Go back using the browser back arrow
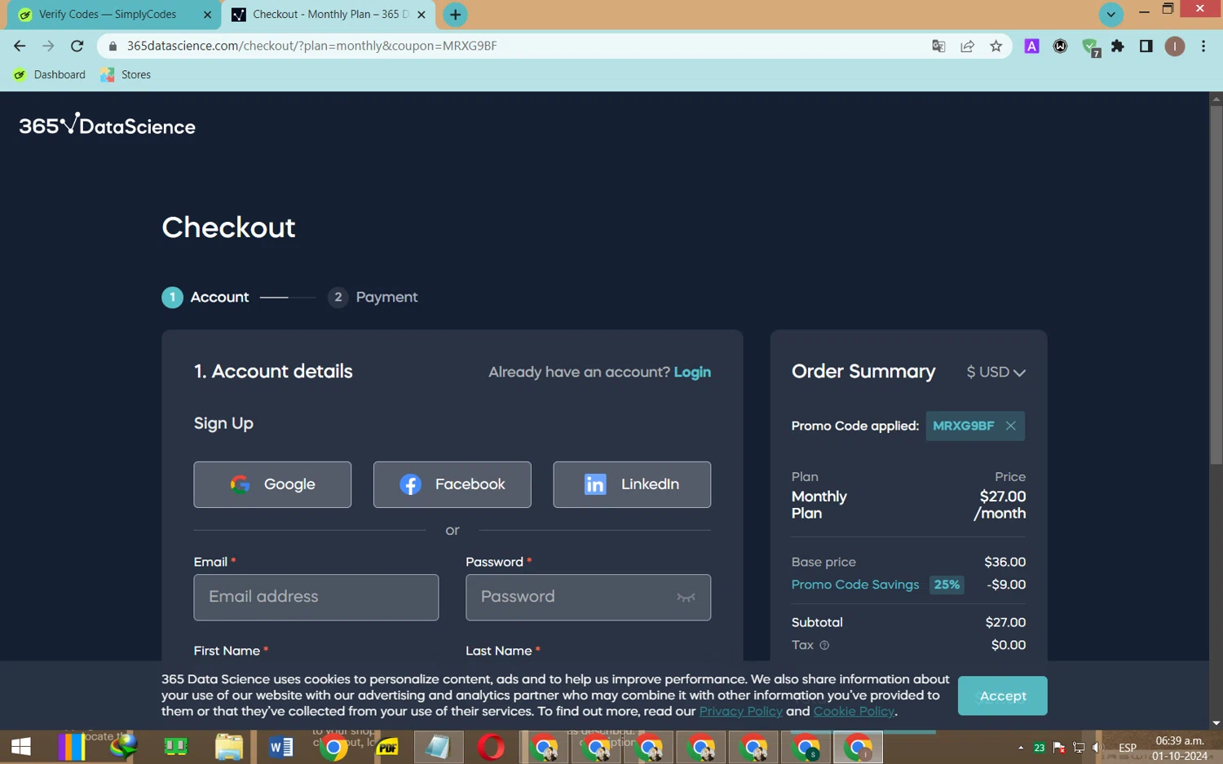Image resolution: width=1223 pixels, height=764 pixels. click(x=20, y=46)
